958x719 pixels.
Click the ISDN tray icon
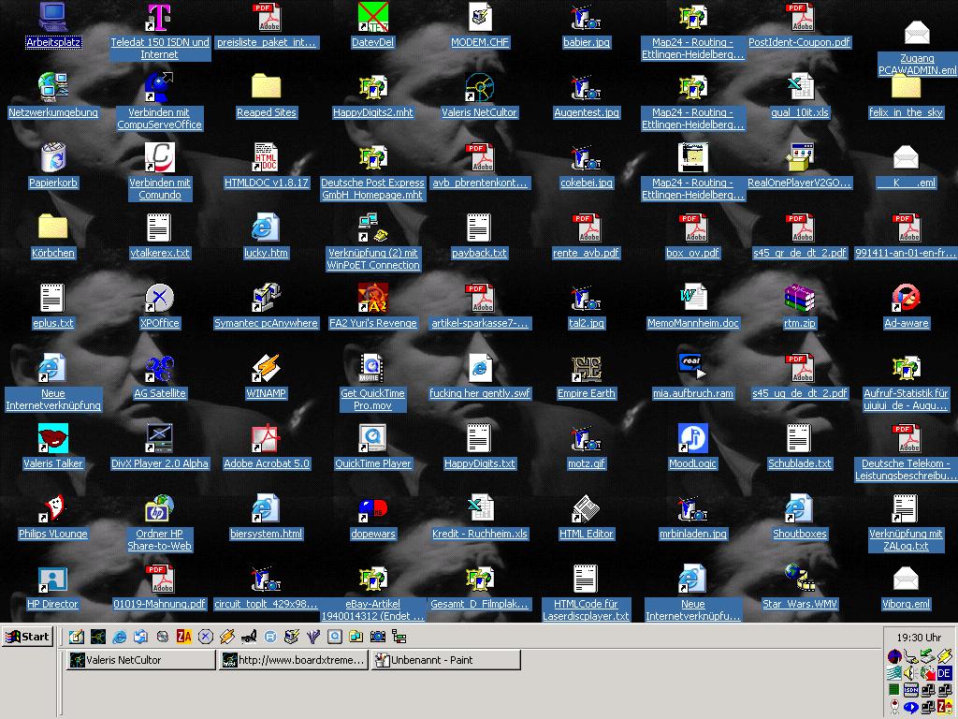click(910, 690)
